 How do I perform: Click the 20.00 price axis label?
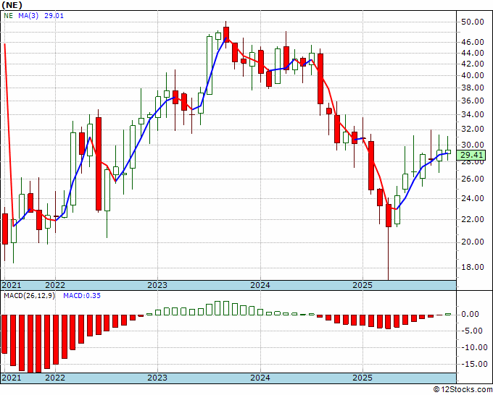point(472,242)
